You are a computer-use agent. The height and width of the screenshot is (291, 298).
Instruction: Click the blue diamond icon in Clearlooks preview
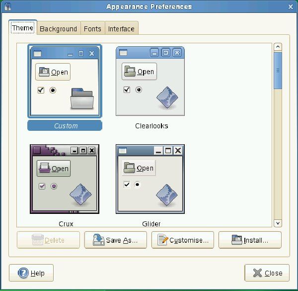167,97
